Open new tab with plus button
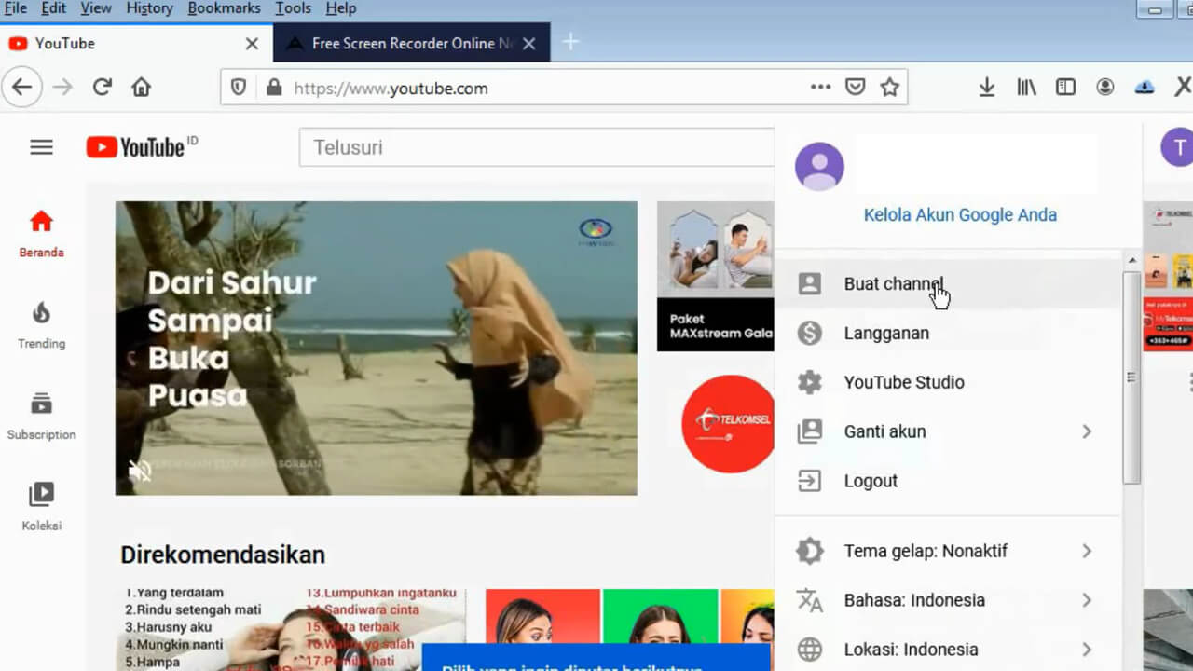Viewport: 1193px width, 671px height. [570, 43]
